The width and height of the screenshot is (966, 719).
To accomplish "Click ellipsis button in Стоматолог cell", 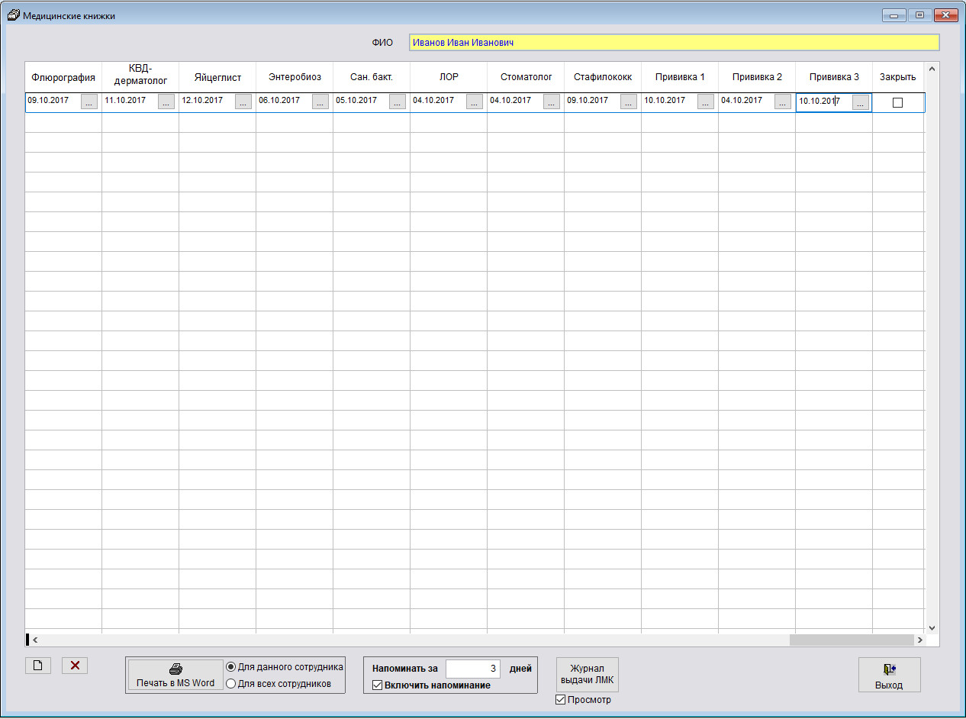I will tap(552, 102).
